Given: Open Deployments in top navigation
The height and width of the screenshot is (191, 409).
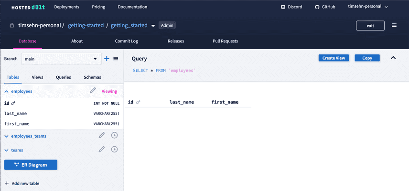Looking at the screenshot, I should pyautogui.click(x=67, y=7).
